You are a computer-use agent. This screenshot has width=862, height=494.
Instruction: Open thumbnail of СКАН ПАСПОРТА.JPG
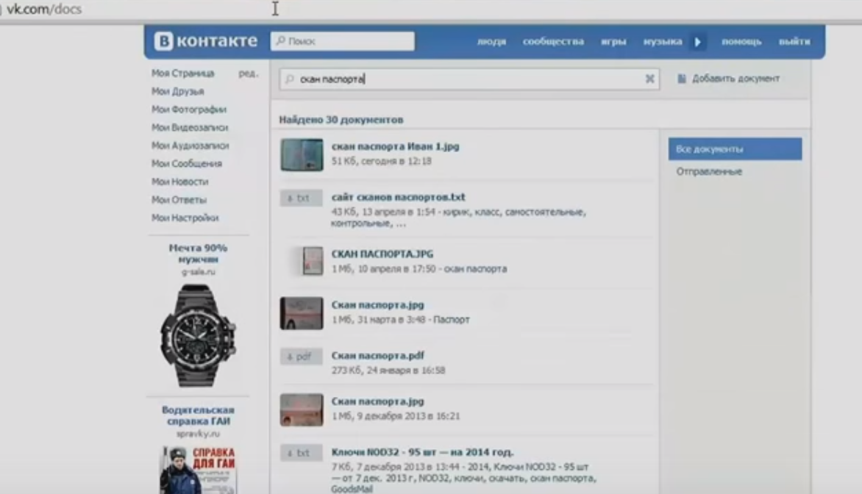[313, 260]
